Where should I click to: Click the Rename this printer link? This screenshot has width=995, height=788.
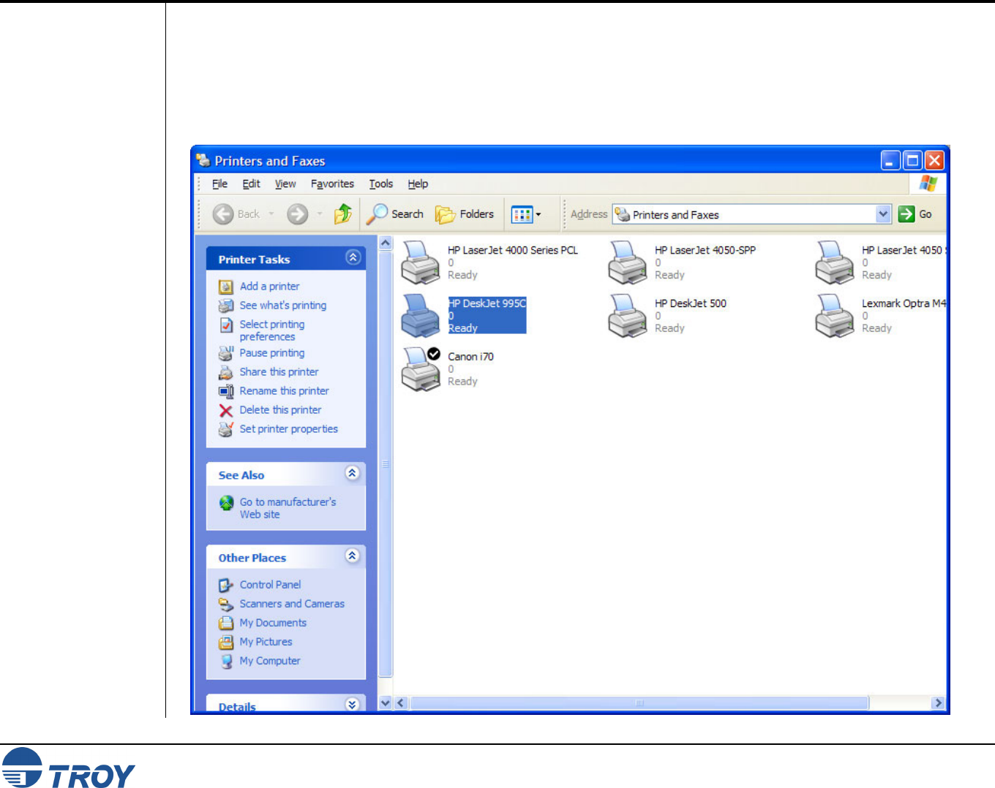285,391
